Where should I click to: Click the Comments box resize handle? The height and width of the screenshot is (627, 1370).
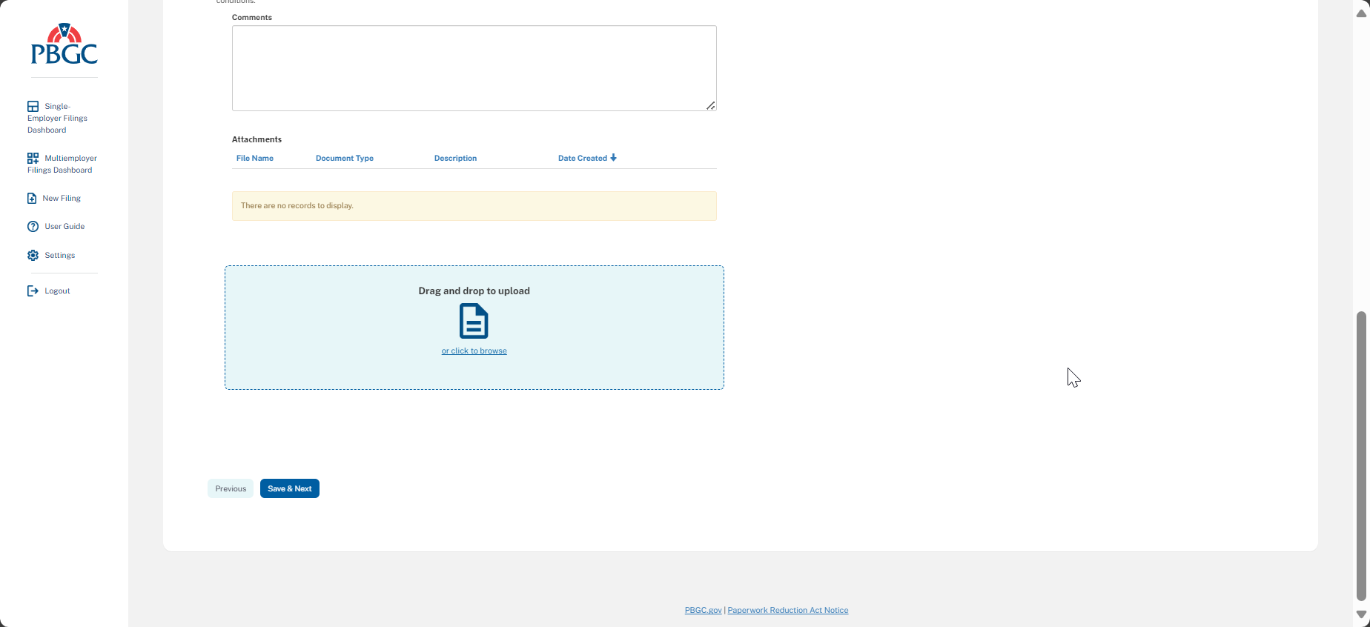tap(711, 105)
